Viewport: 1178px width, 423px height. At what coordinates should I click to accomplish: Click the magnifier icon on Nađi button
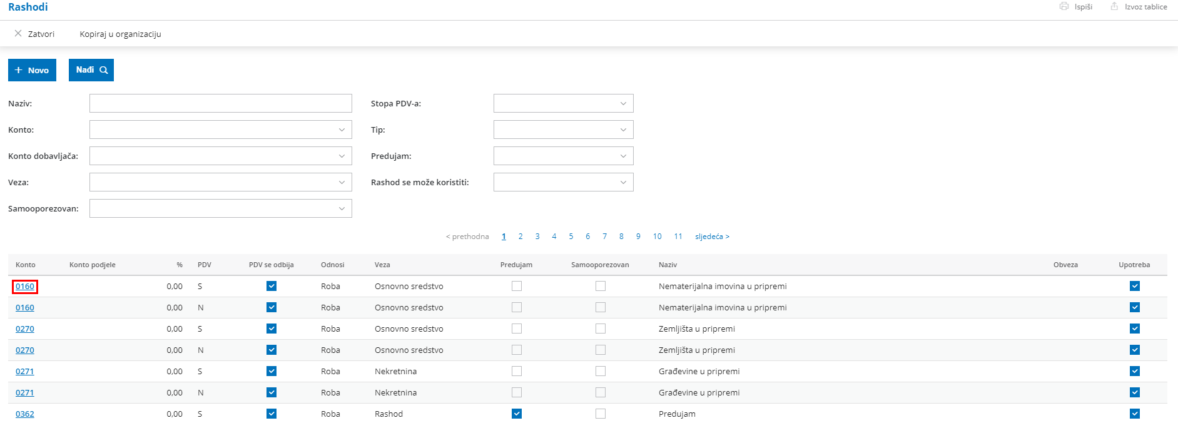[104, 70]
